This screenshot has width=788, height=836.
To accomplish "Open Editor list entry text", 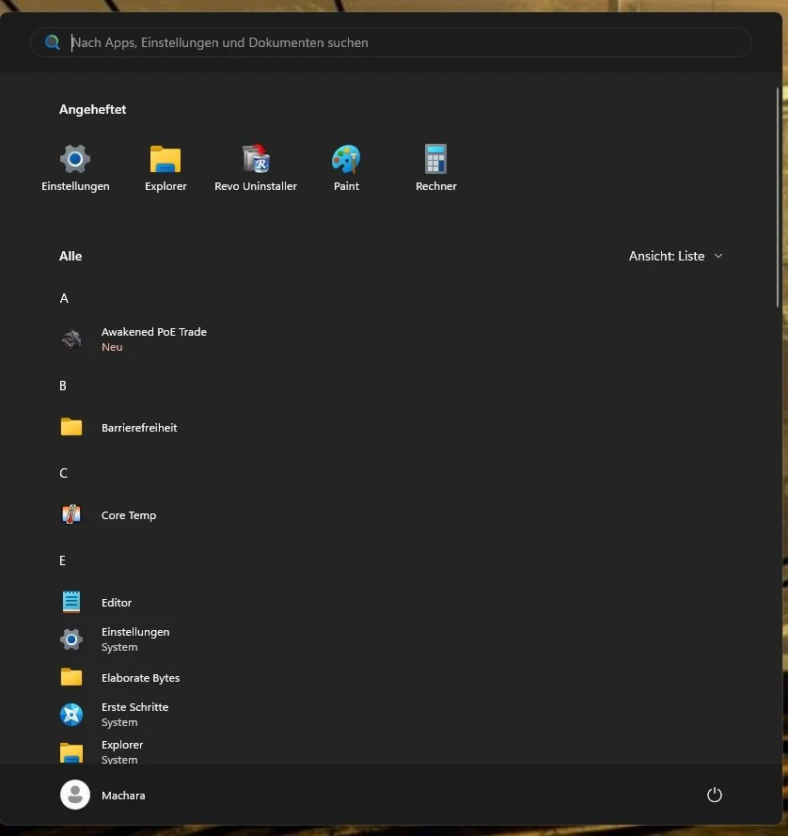I will click(117, 603).
